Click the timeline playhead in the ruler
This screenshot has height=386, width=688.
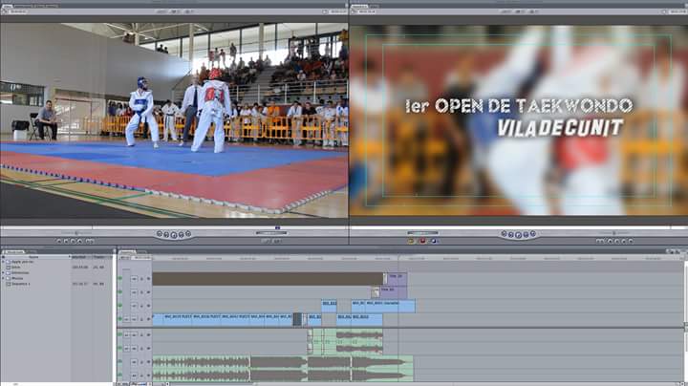pos(398,258)
